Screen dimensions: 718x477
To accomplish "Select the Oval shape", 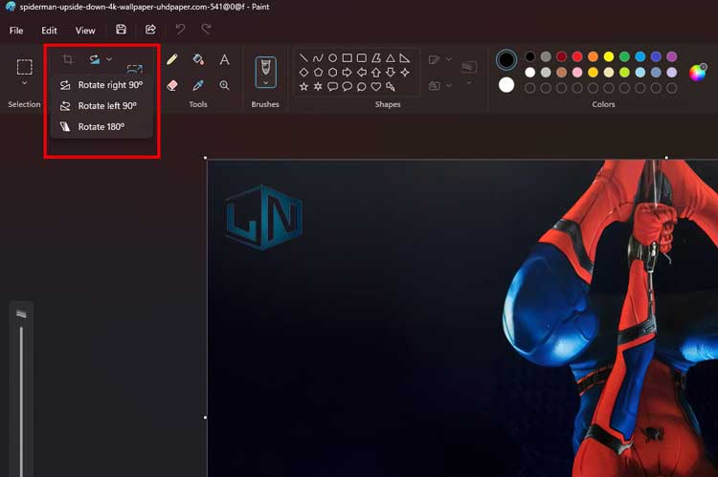I will 333,58.
